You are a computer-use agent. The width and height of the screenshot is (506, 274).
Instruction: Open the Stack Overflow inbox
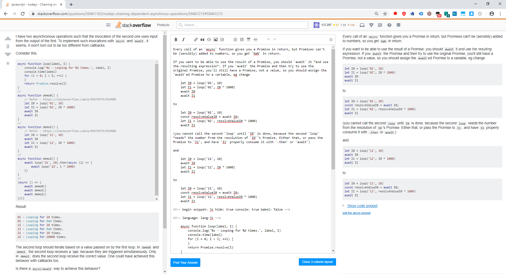click(362, 25)
